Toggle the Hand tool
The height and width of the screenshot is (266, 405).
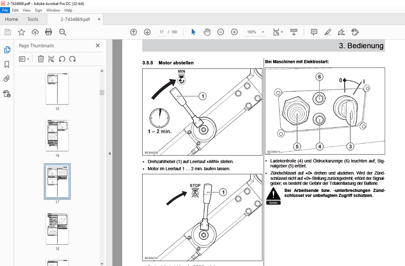pos(207,32)
